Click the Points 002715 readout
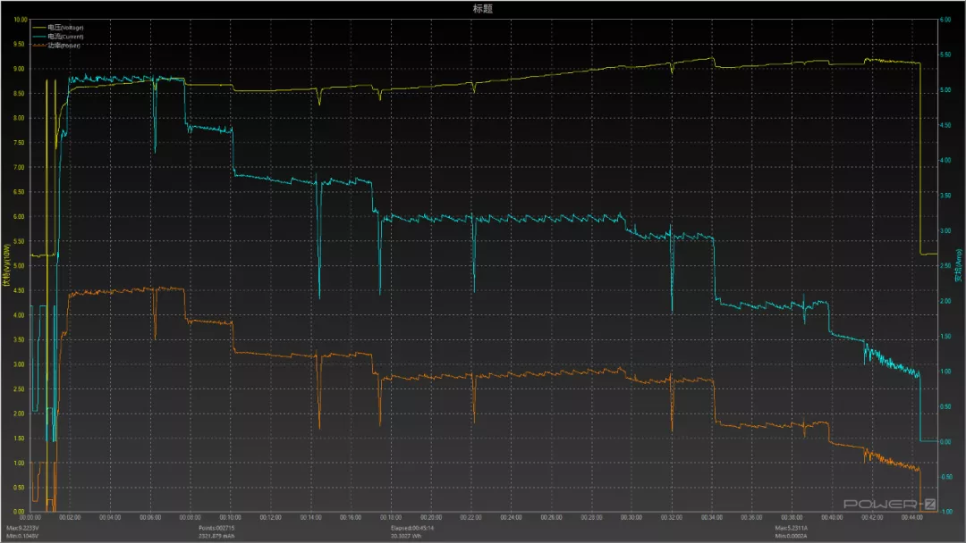The width and height of the screenshot is (966, 543). coord(217,528)
